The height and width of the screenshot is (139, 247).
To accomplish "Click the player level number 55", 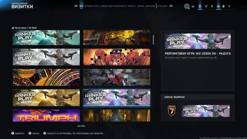I will (193, 6).
